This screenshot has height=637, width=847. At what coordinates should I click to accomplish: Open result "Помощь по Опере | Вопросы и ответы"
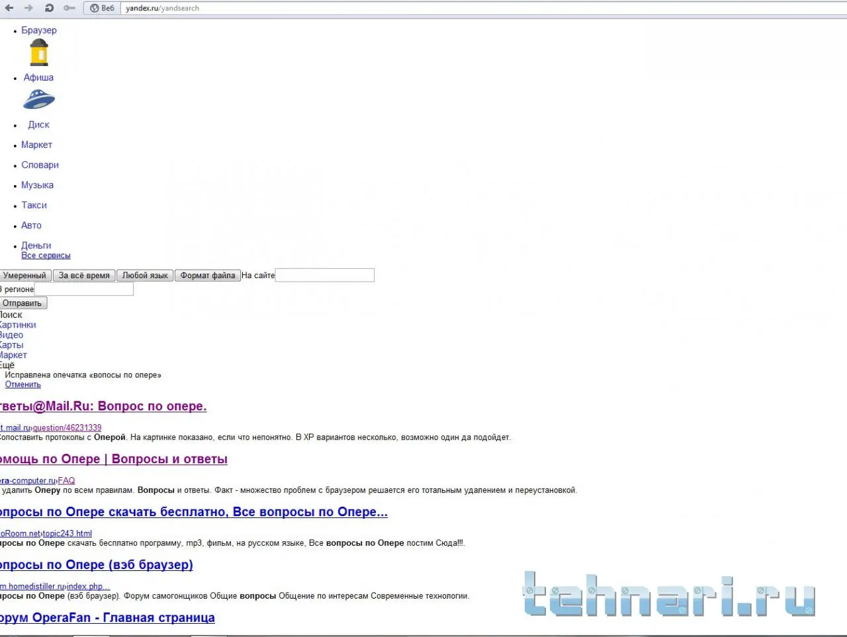114,459
